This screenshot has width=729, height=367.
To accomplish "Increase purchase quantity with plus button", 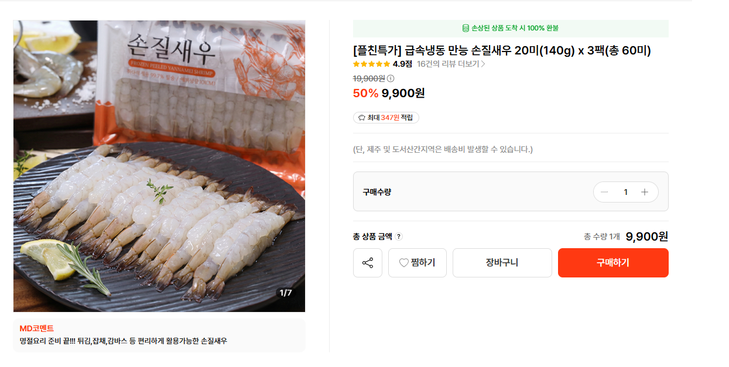I will [645, 192].
